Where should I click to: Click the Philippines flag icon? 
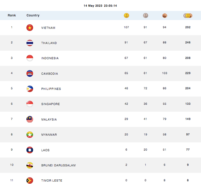click(x=30, y=89)
